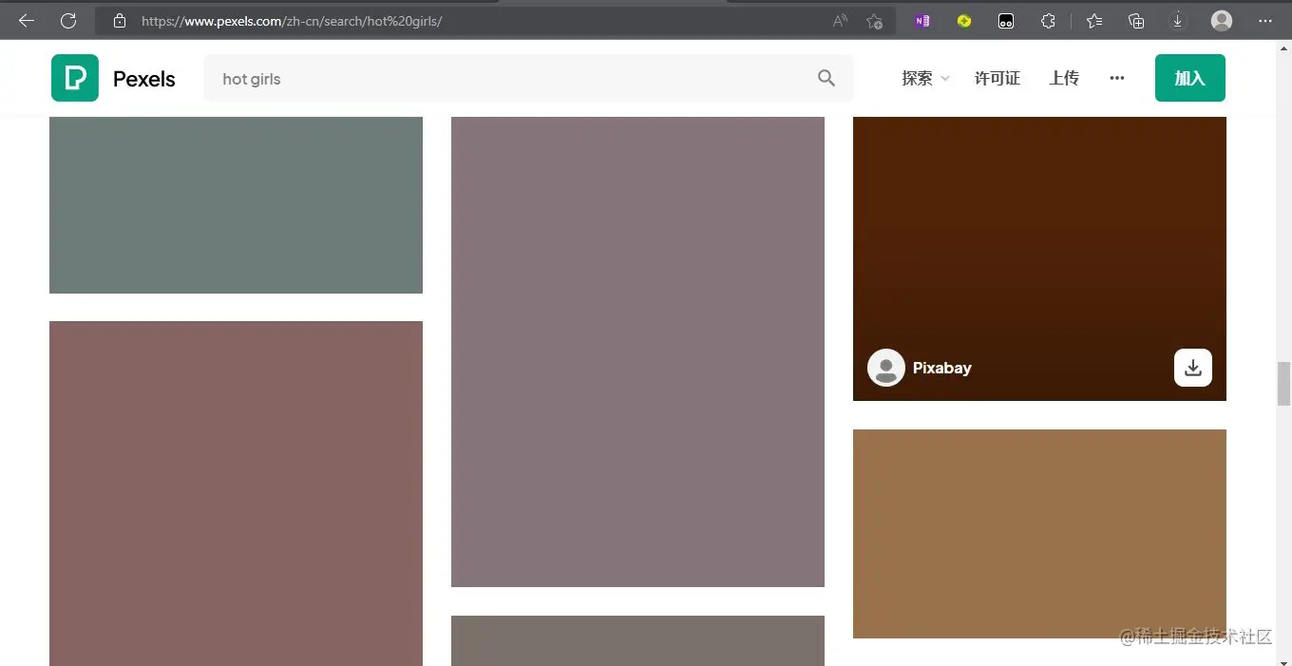This screenshot has width=1292, height=666.
Task: Open the 许可证 page
Action: point(997,78)
